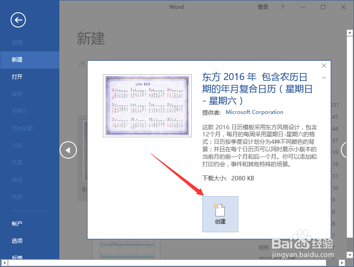The width and height of the screenshot is (354, 267).
Task: Open help with the question mark icon
Action: click(x=282, y=7)
